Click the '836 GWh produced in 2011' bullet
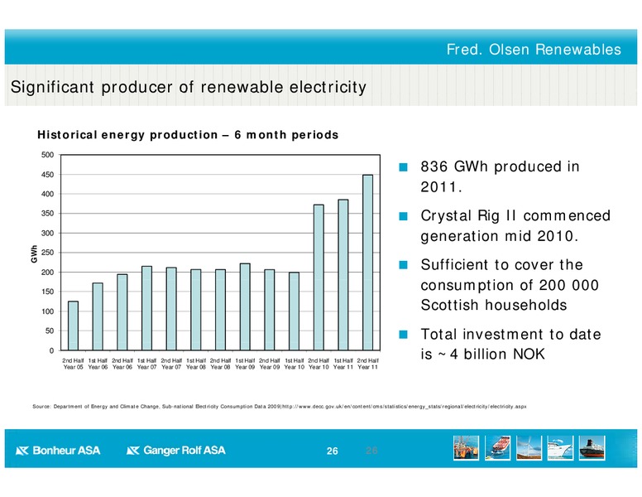642x497 pixels. pyautogui.click(x=500, y=176)
